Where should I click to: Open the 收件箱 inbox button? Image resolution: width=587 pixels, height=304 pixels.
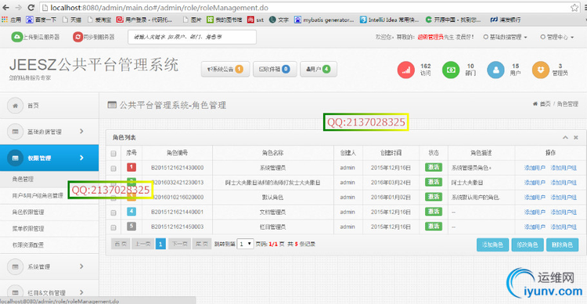pos(275,70)
